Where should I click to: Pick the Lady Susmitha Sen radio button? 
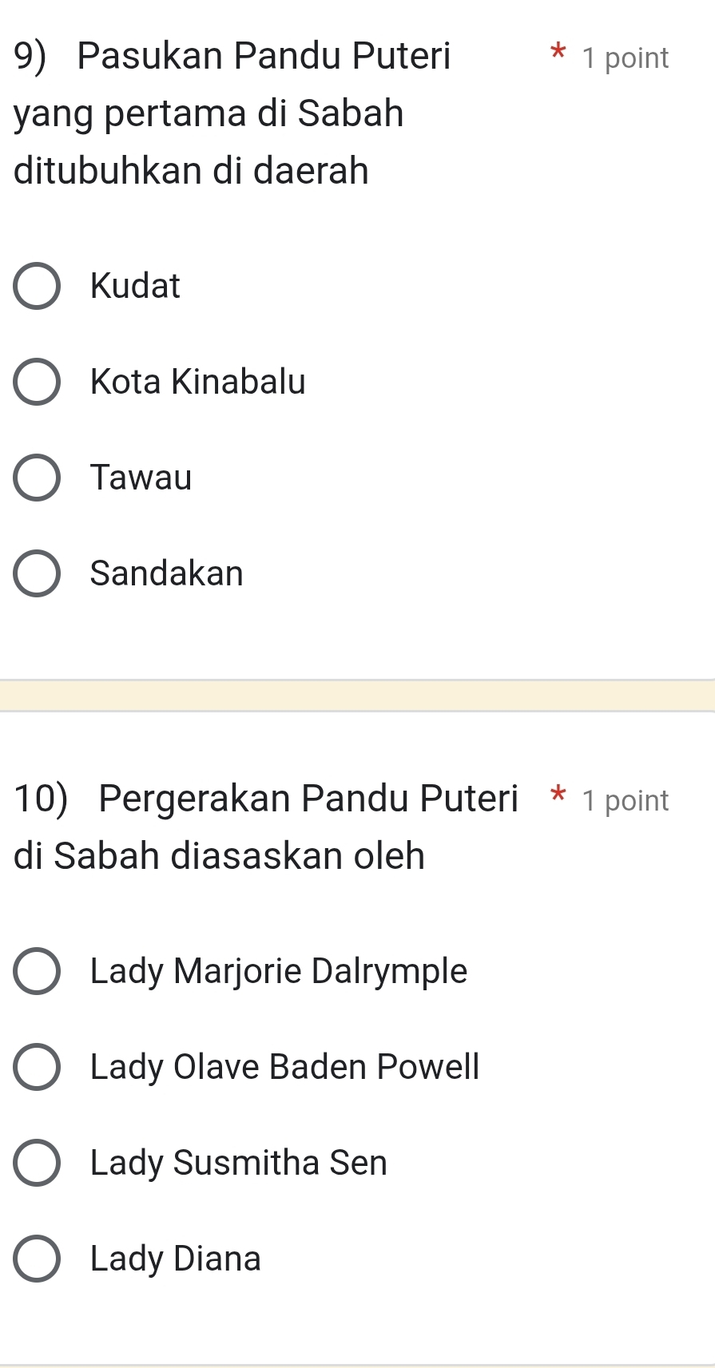[x=37, y=1163]
